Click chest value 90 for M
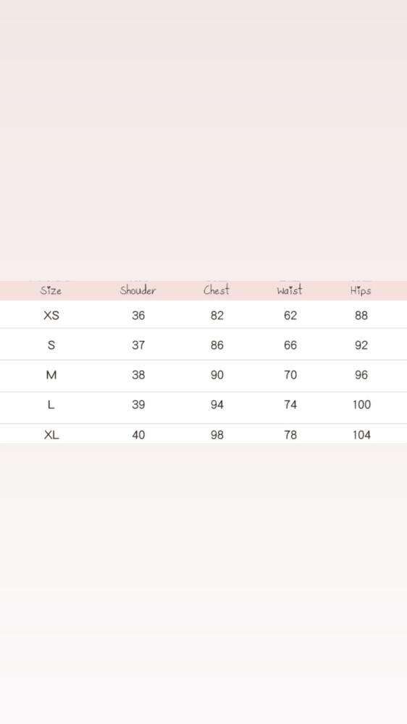Screen dimensions: 407x724 217,375
